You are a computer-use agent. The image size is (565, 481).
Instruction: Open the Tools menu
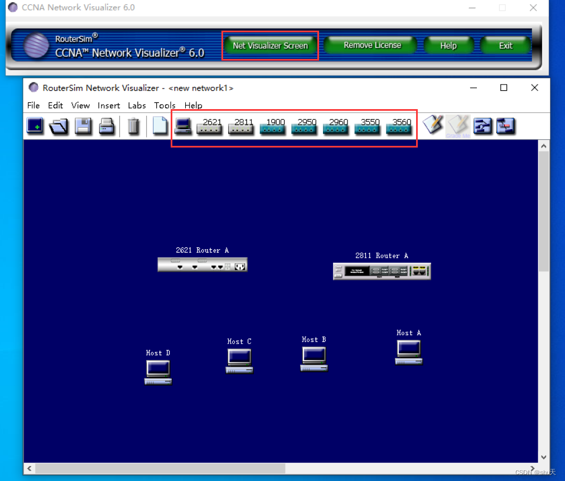click(165, 105)
